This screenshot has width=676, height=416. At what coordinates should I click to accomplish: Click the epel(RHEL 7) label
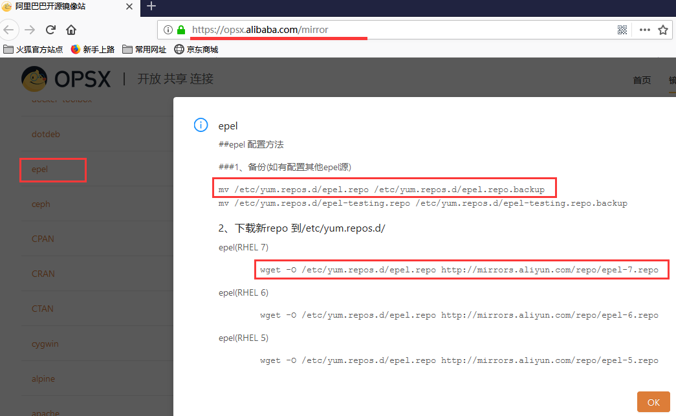pos(244,247)
